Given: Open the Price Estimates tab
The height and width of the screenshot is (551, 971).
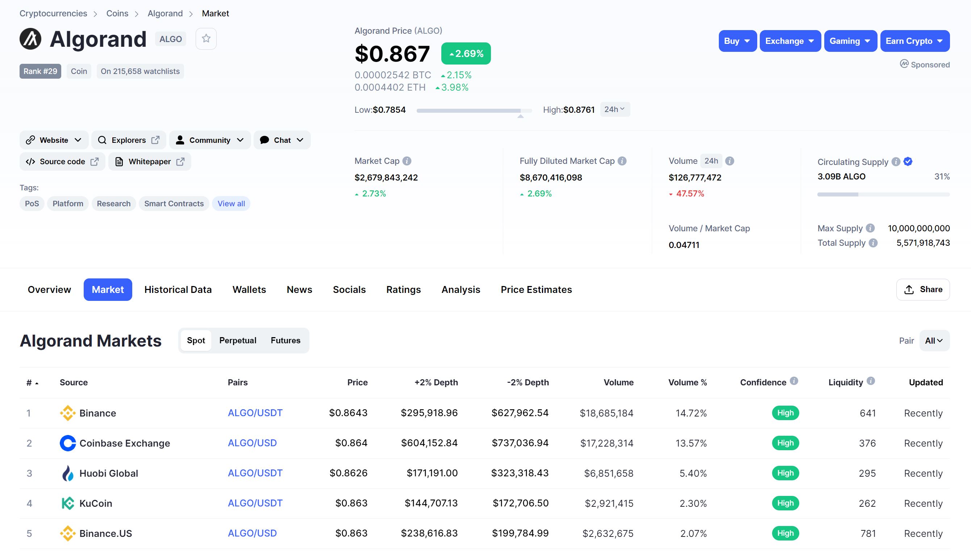Looking at the screenshot, I should pyautogui.click(x=536, y=290).
